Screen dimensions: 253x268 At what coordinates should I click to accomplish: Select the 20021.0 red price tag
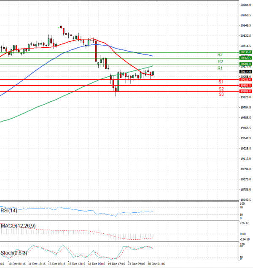pyautogui.click(x=245, y=79)
